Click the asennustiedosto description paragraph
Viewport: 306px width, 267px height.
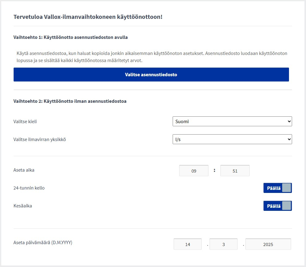point(152,57)
